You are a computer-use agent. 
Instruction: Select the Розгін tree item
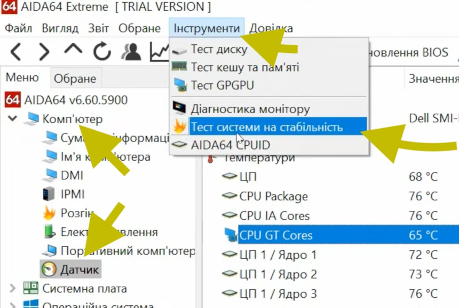coord(77,213)
